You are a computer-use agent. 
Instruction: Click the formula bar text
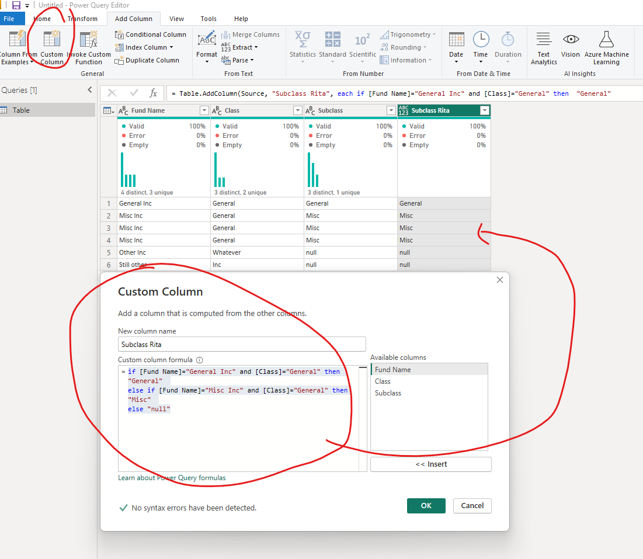point(391,93)
